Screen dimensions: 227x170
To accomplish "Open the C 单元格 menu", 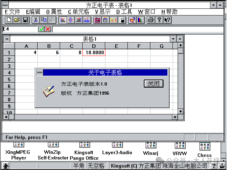I will 79,12.
